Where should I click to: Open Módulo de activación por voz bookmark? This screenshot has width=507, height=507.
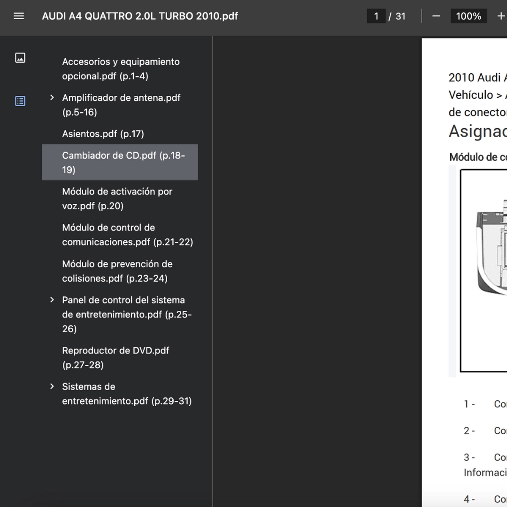point(117,199)
